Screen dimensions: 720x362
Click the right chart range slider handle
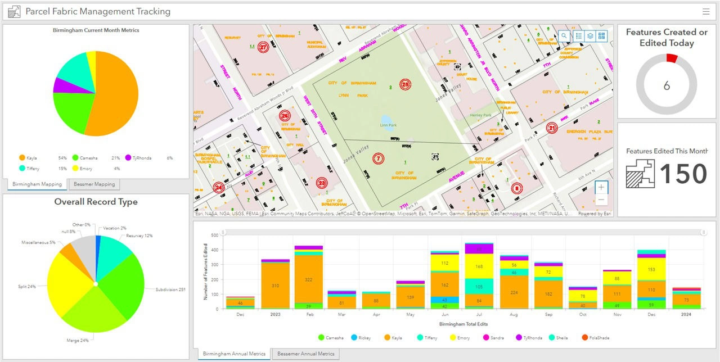tap(703, 232)
